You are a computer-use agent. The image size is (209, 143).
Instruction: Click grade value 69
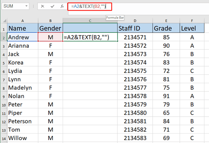[166, 138]
